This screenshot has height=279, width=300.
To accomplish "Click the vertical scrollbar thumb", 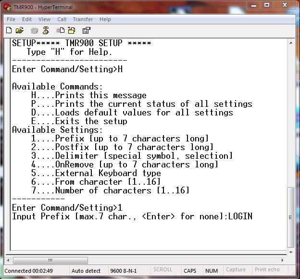I will 291,217.
